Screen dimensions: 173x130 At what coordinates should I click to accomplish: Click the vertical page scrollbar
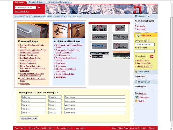pos(172,69)
